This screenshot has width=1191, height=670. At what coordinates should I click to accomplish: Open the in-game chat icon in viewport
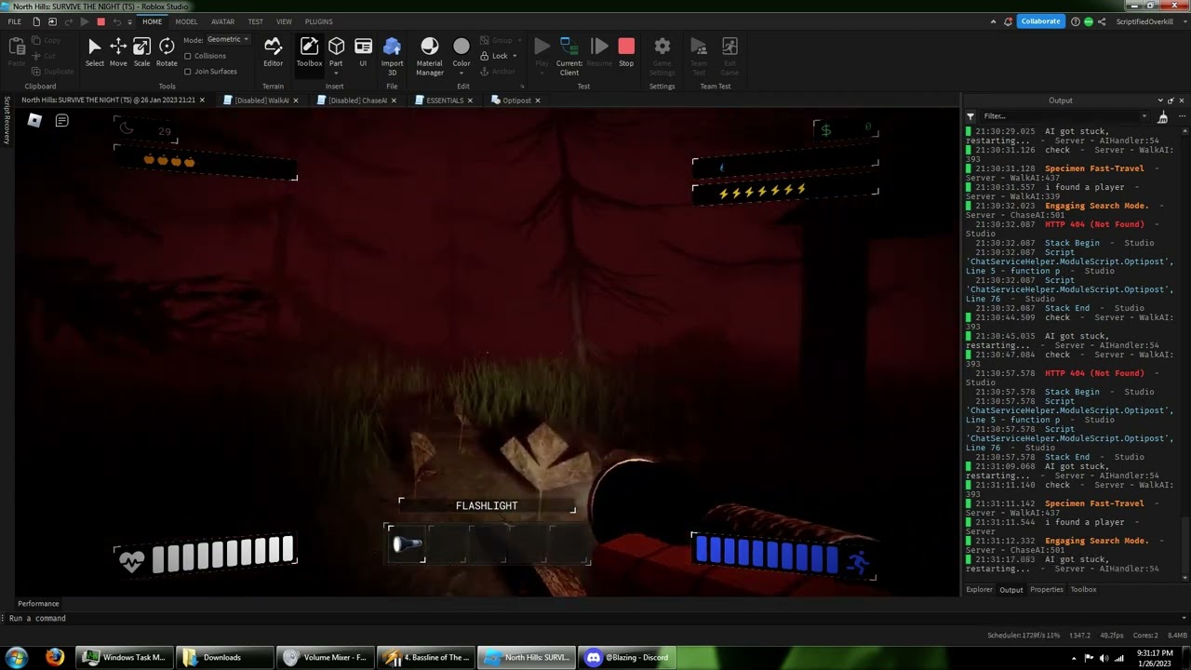(61, 120)
